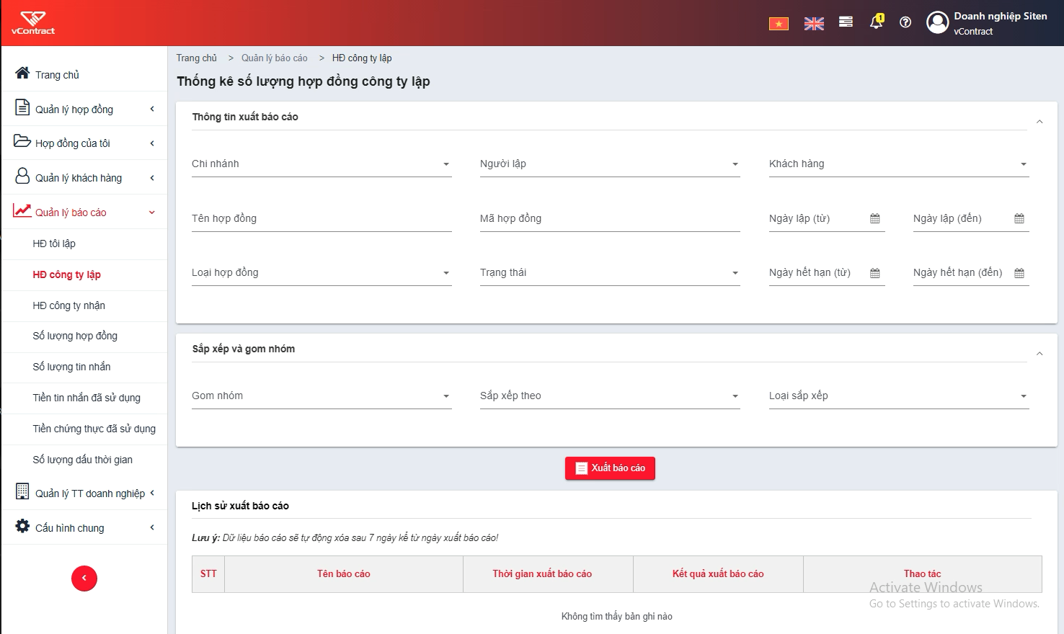Click the Tên báo cáo column header
This screenshot has width=1064, height=634.
pyautogui.click(x=344, y=574)
